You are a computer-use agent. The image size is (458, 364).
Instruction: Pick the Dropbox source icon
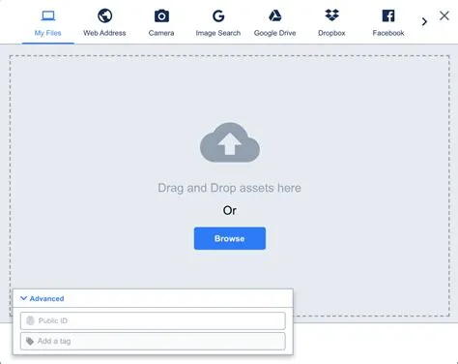pos(331,15)
